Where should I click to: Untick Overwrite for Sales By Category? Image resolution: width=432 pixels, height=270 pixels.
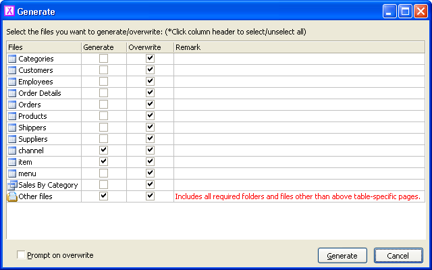pyautogui.click(x=150, y=185)
